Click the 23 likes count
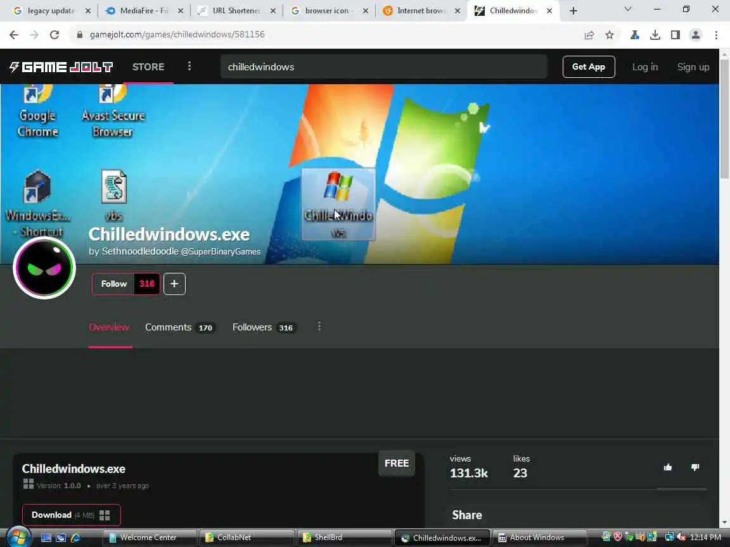Viewport: 730px width, 547px height. click(520, 473)
